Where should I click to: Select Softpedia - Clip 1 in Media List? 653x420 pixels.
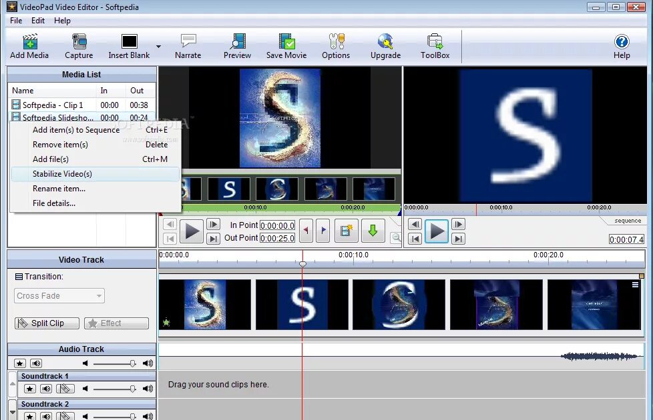click(81, 105)
